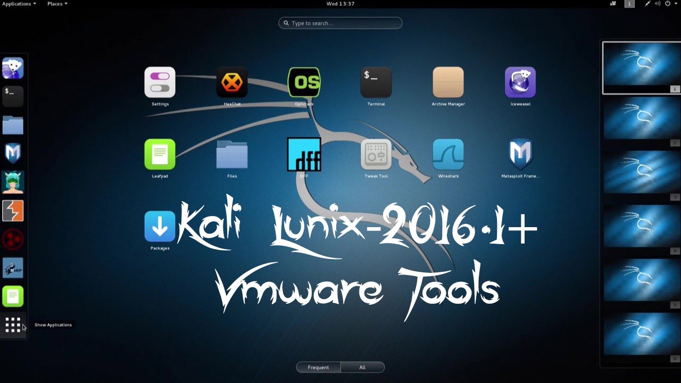Launch BeEF from the dock
Image resolution: width=681 pixels, height=383 pixels.
click(x=13, y=268)
